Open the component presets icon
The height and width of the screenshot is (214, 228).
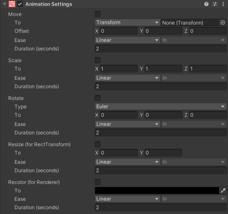215,4
